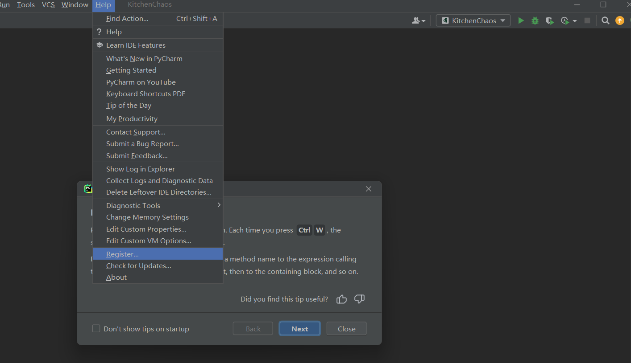
Task: Choose Submit a Bug Report...
Action: [158, 144]
